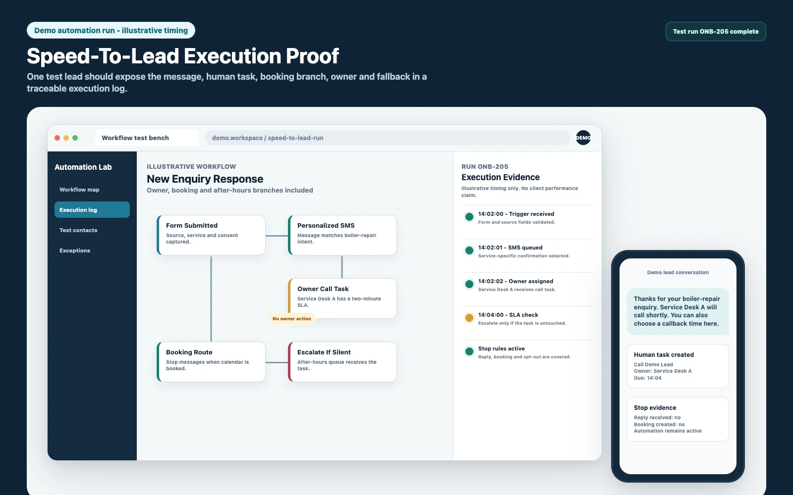The image size is (793, 495).
Task: Click Test run ONB-205 complete badge
Action: tap(716, 31)
